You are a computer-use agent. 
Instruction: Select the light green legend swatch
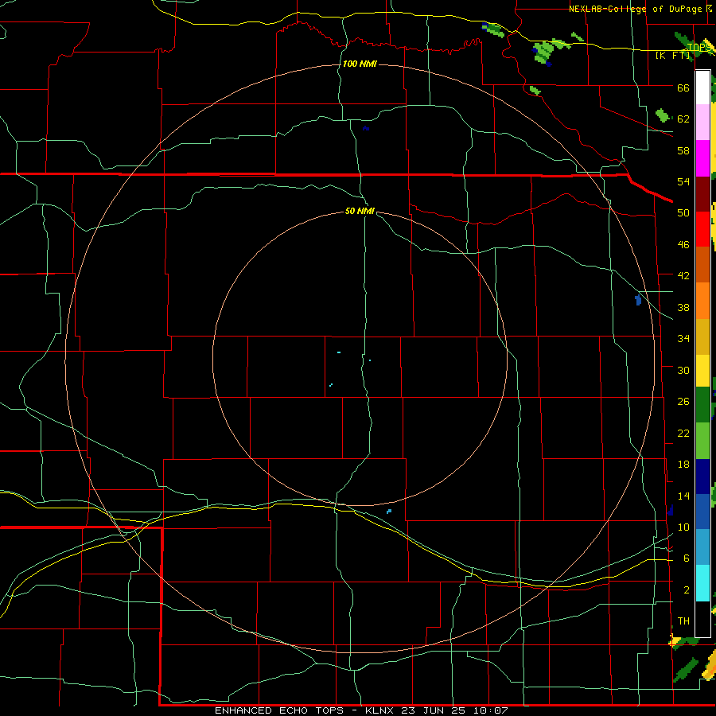pos(702,441)
